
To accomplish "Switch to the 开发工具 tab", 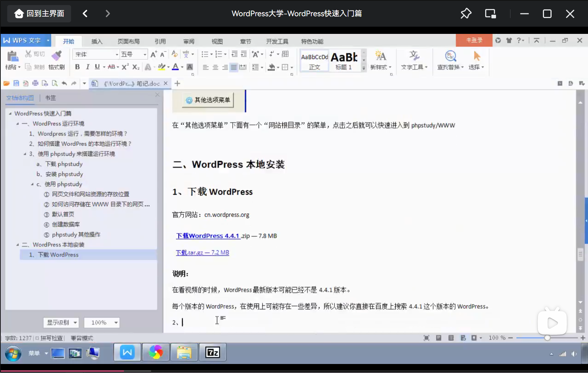I will coord(277,41).
